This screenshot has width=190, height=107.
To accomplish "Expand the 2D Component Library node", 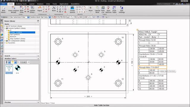I will [x=5, y=41].
